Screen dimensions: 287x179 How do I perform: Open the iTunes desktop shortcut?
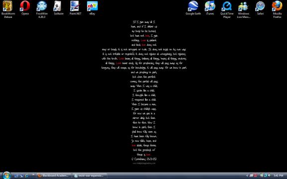tap(210, 7)
